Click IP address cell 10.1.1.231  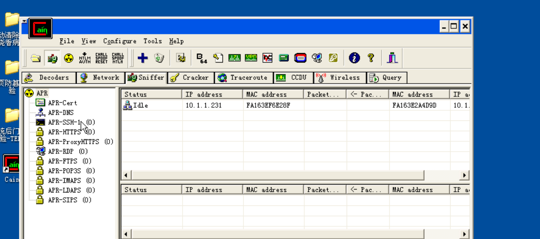click(204, 105)
